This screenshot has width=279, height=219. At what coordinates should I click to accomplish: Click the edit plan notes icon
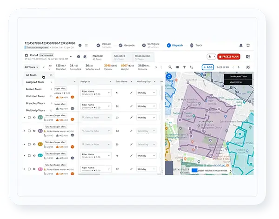(85, 57)
